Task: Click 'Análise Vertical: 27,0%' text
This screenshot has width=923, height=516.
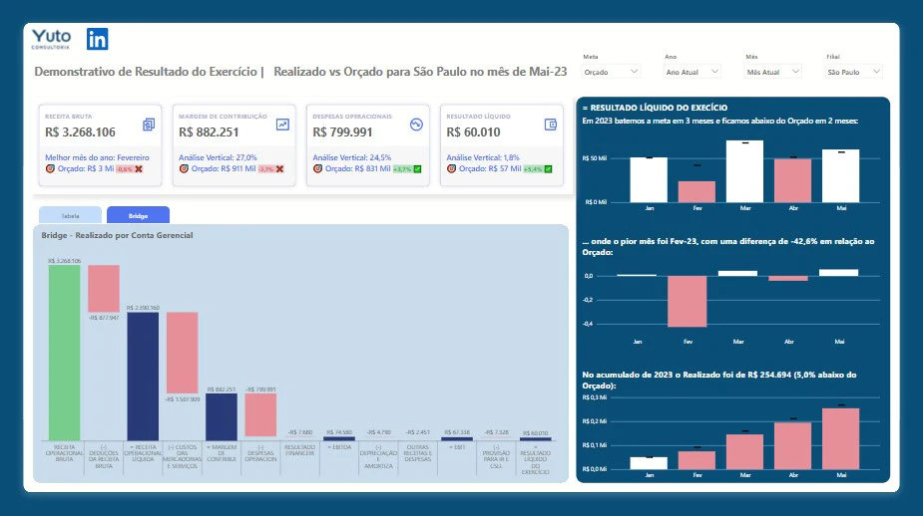Action: pos(218,157)
